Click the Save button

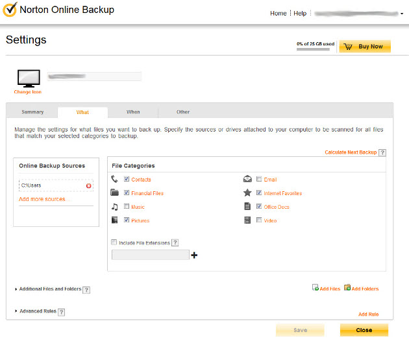coord(300,330)
